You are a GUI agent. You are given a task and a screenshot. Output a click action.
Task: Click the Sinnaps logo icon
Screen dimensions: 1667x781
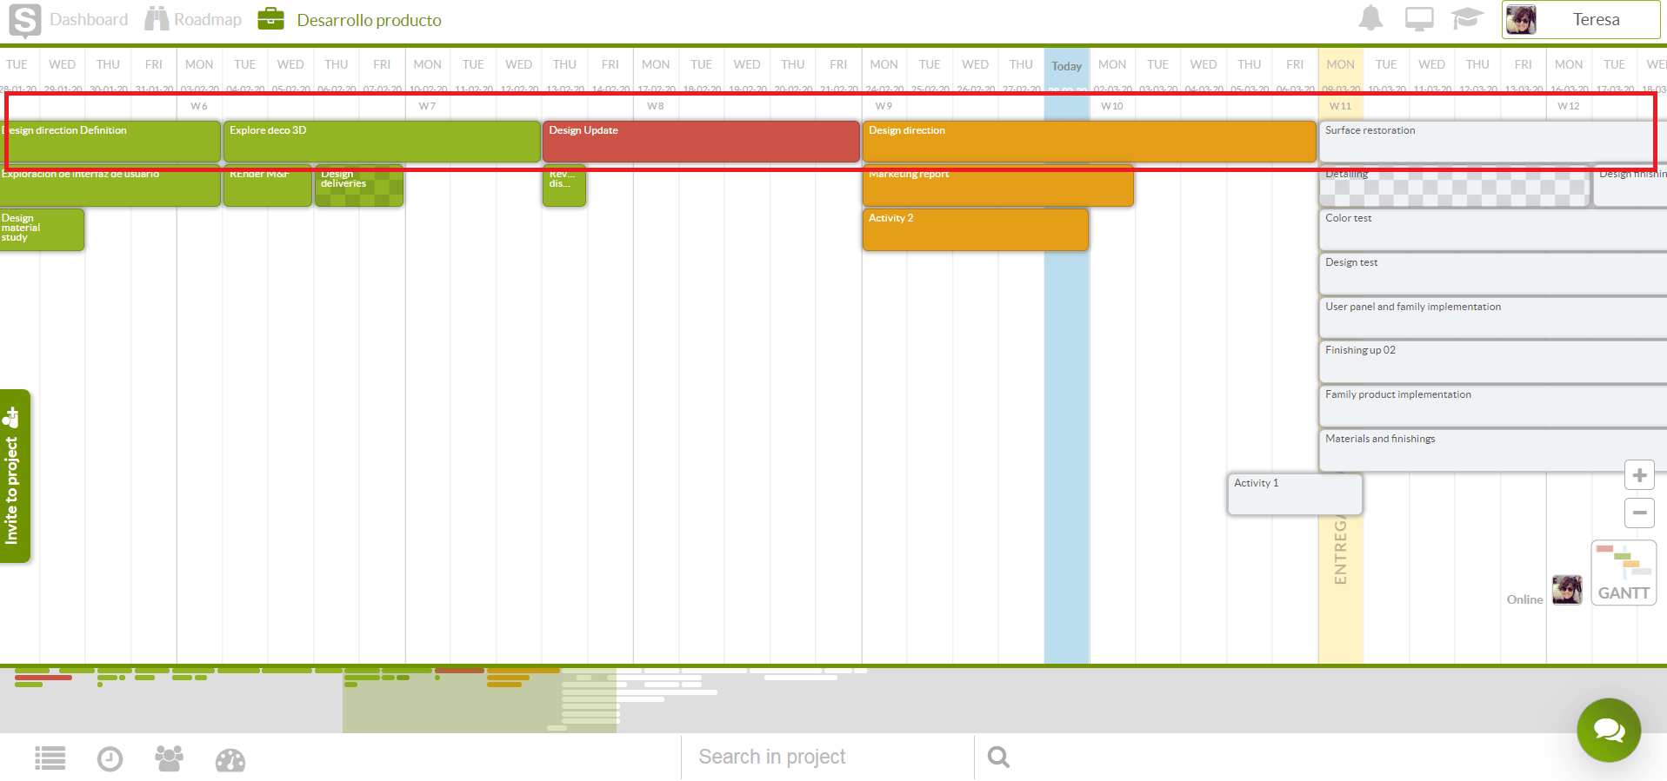(24, 21)
